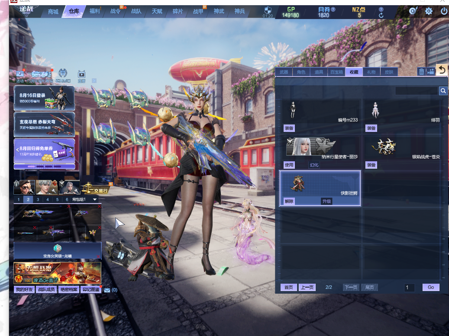Click 解除 on the 侠影狂鳄 card
The height and width of the screenshot is (336, 449).
point(289,202)
